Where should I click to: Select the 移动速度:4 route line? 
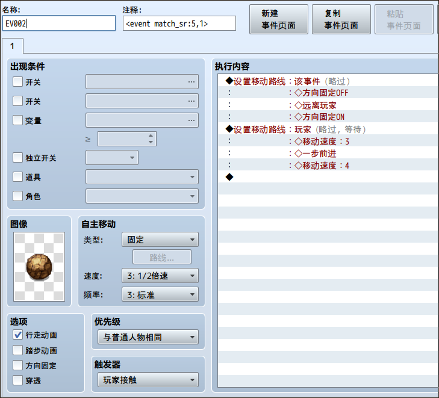[328, 166]
